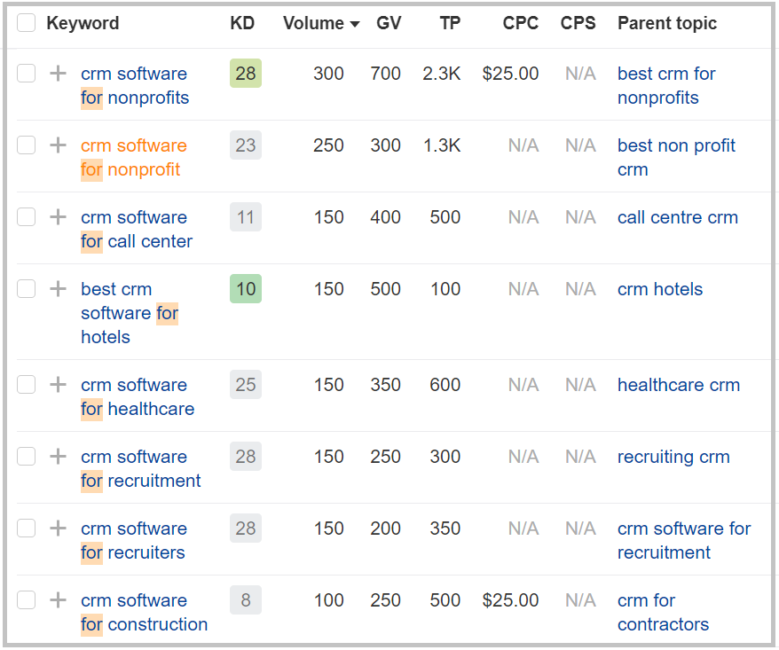Add 'crm software for healthcare' using plus icon
The width and height of the screenshot is (779, 650).
tap(58, 385)
